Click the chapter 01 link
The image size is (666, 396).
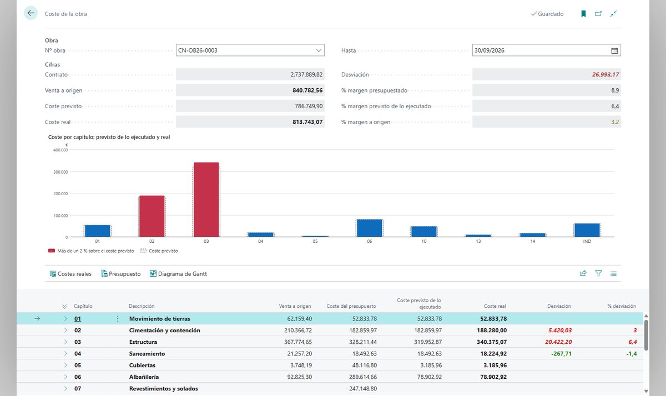coord(78,319)
